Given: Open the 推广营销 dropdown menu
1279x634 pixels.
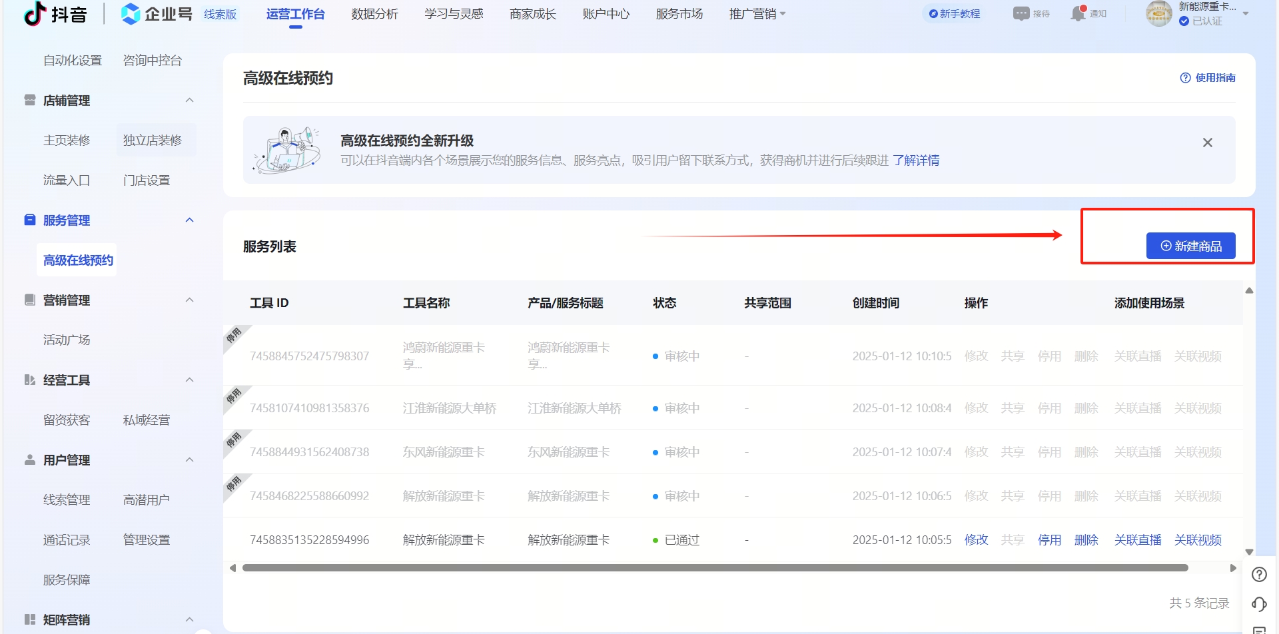Looking at the screenshot, I should [x=757, y=14].
